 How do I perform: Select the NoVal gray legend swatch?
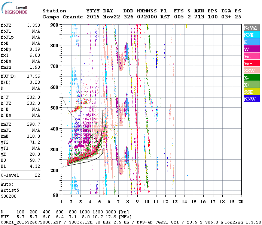252,28
